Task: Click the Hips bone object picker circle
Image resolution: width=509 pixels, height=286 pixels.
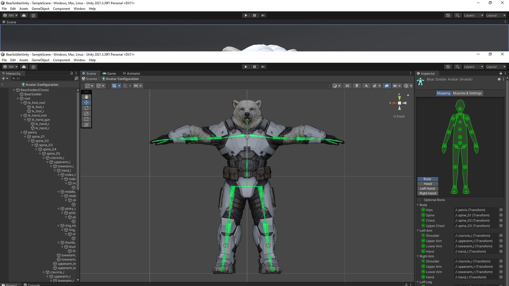Action: pyautogui.click(x=501, y=210)
